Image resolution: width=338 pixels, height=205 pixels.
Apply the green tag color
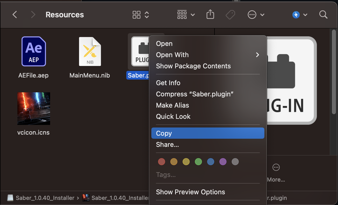pyautogui.click(x=198, y=162)
